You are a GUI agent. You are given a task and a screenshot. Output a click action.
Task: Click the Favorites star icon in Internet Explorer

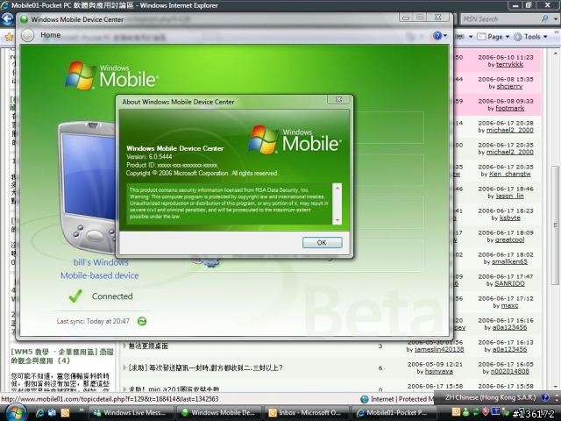(x=9, y=37)
